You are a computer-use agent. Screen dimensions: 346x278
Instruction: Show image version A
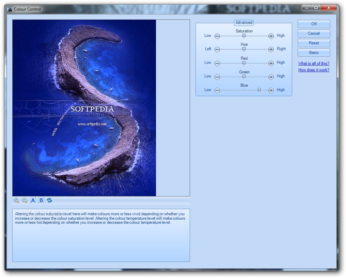coord(33,200)
